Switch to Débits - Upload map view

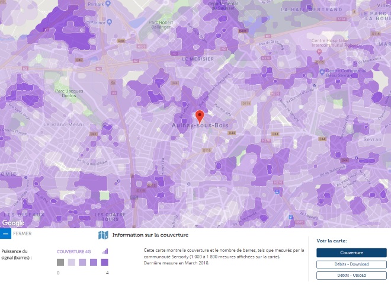point(351,276)
